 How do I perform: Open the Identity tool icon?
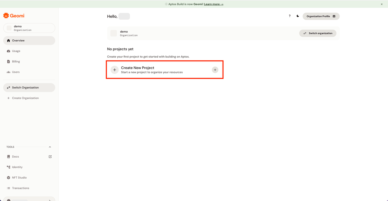[8, 167]
